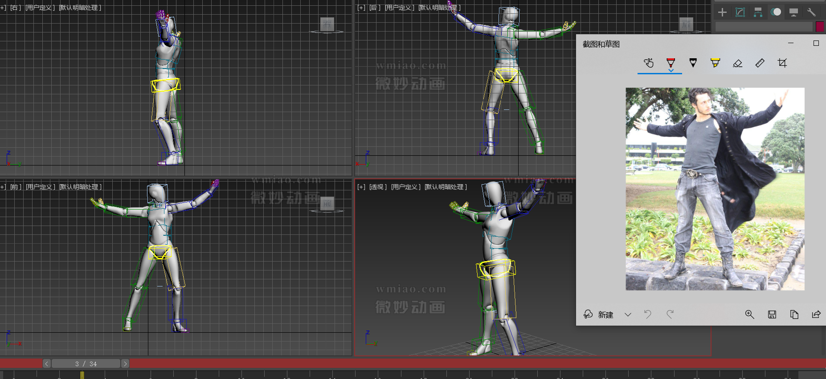This screenshot has height=379, width=826.
Task: Select the red ballpoint pen tool
Action: click(x=671, y=63)
